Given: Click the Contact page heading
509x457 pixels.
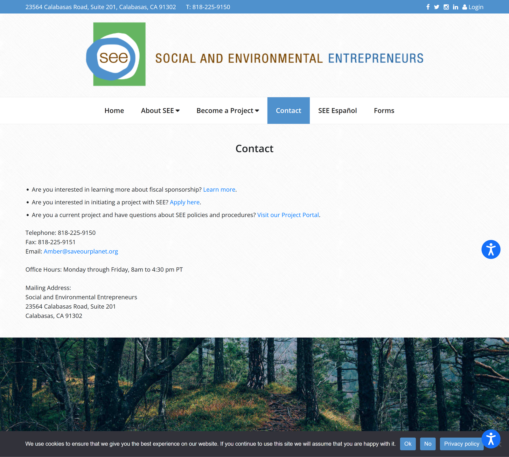Looking at the screenshot, I should 254,149.
